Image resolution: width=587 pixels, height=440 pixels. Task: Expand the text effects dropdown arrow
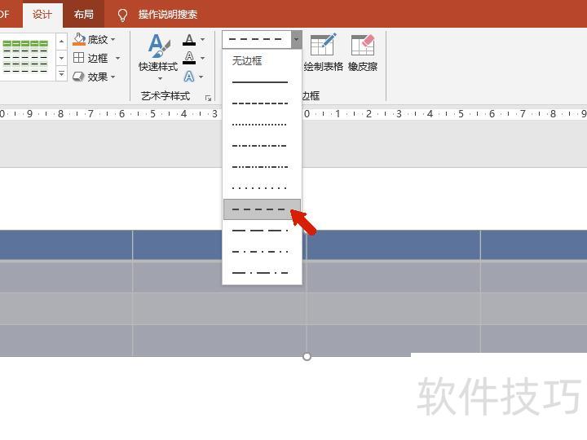tap(201, 77)
